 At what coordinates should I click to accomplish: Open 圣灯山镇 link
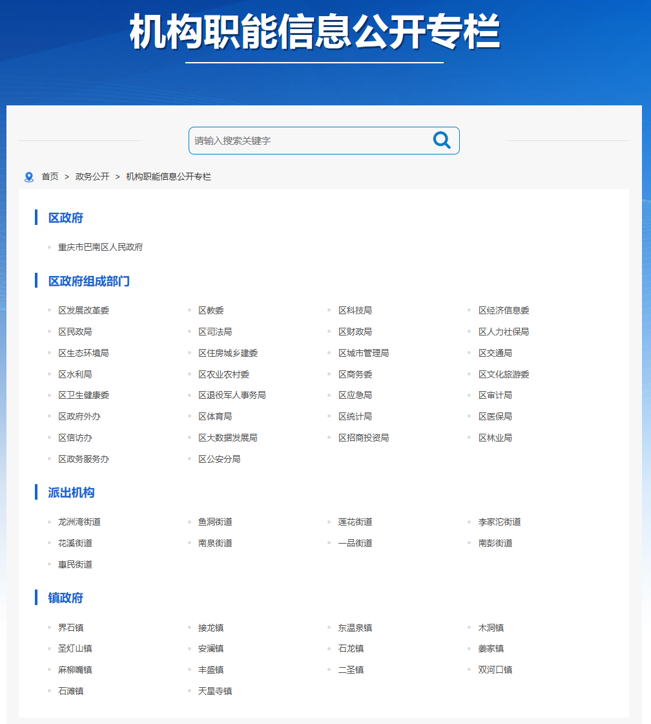coord(75,648)
